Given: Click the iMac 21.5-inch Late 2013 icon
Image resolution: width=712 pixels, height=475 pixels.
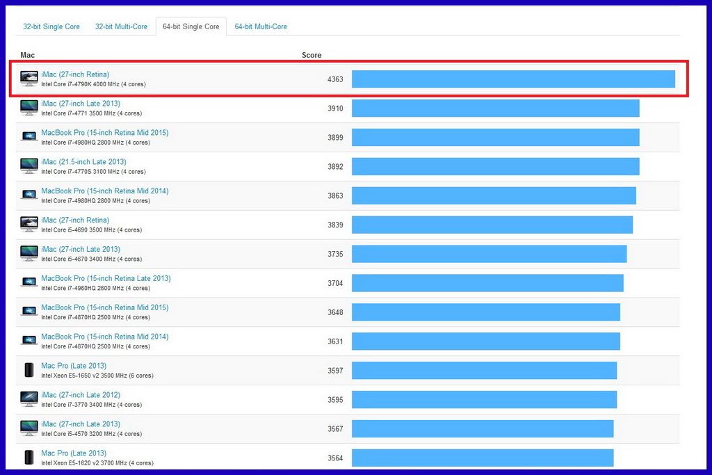Looking at the screenshot, I should (x=29, y=166).
